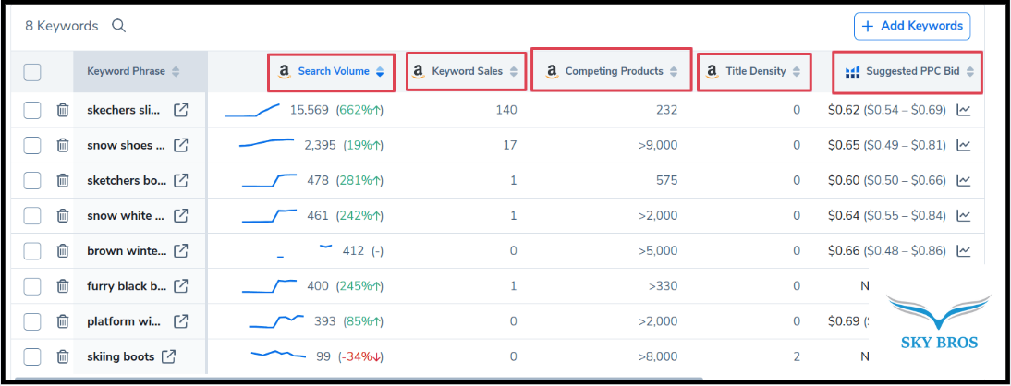Delete the snow white keyword with trash icon
Screen dimensions: 1011x386
point(63,216)
